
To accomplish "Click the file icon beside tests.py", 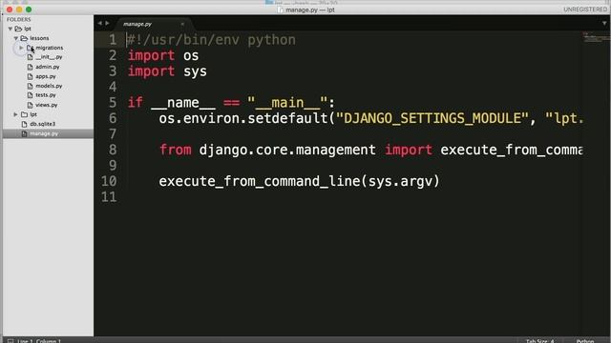I will [30, 95].
